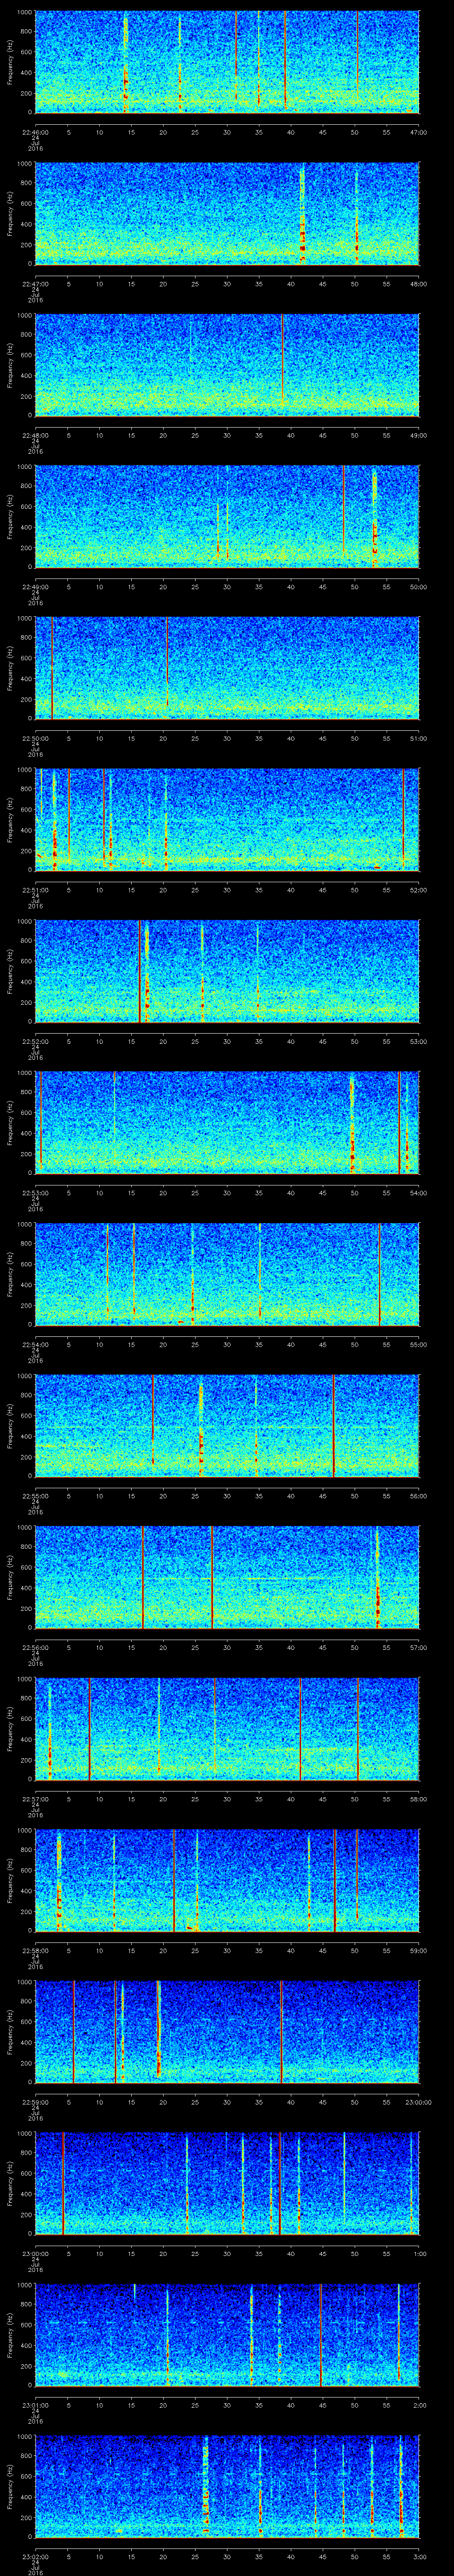Click the spectrogram panel starting at 22:46:00

[x=227, y=62]
